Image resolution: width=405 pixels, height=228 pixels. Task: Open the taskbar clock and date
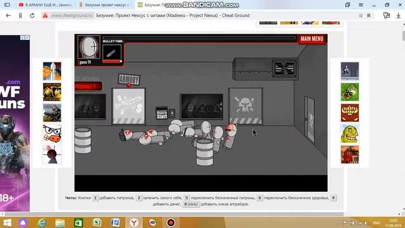point(393,223)
